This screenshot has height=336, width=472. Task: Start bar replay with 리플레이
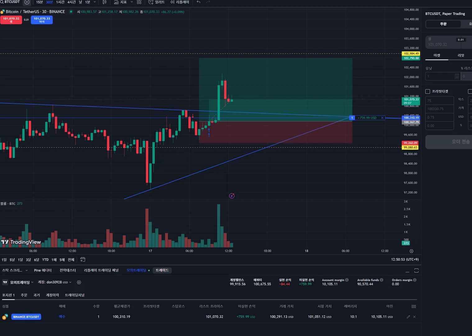click(180, 2)
